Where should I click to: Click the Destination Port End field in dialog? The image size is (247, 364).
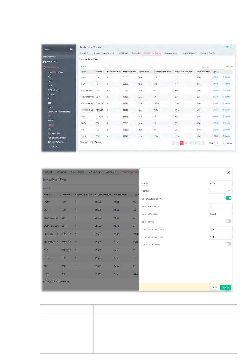220,237
